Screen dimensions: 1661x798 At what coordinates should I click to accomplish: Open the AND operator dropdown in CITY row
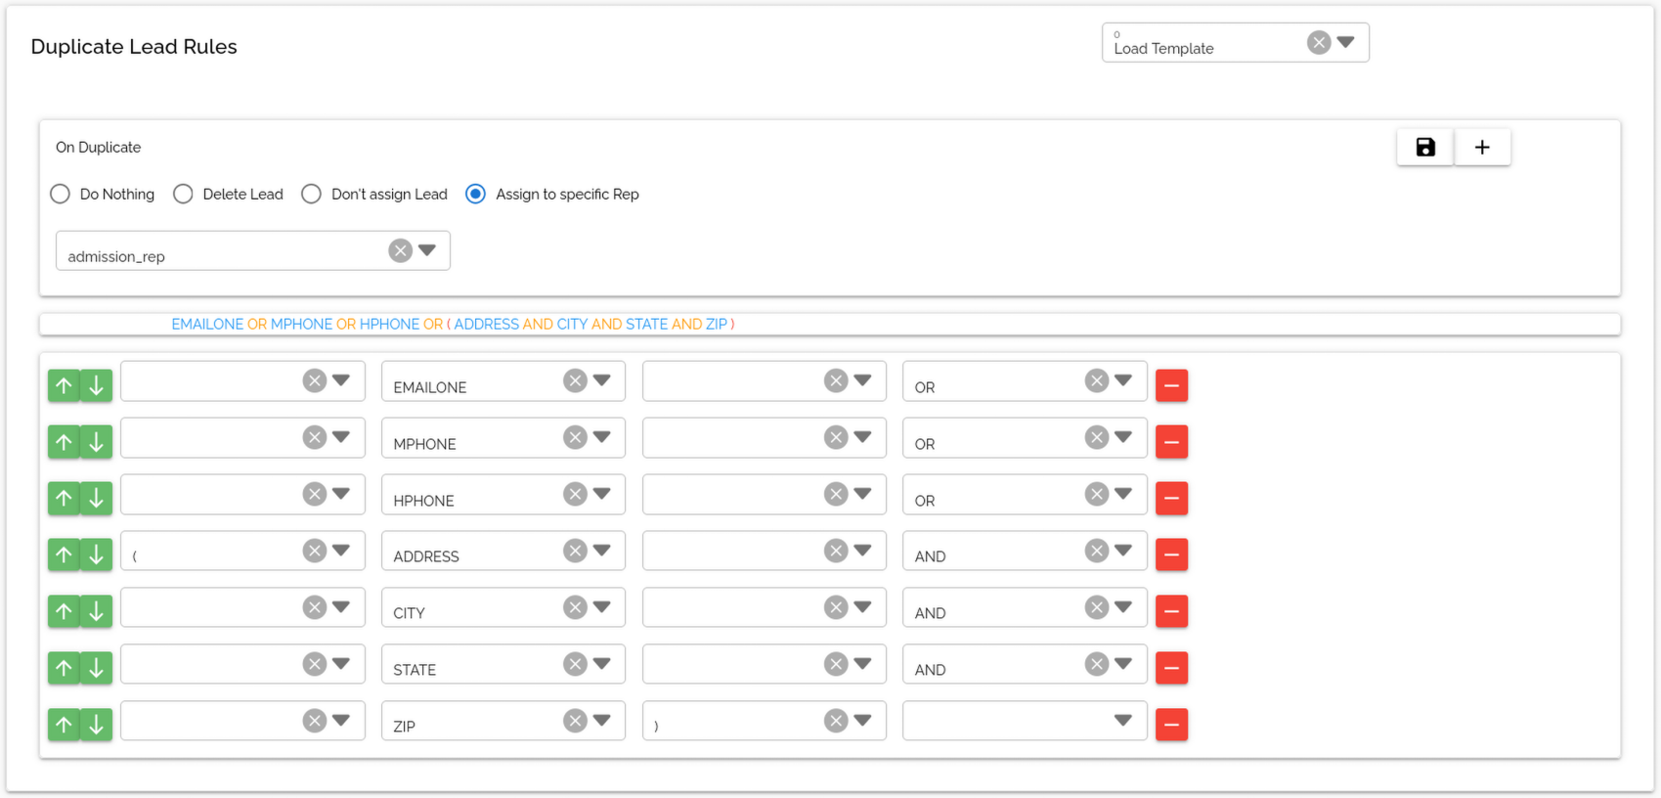coord(1123,608)
